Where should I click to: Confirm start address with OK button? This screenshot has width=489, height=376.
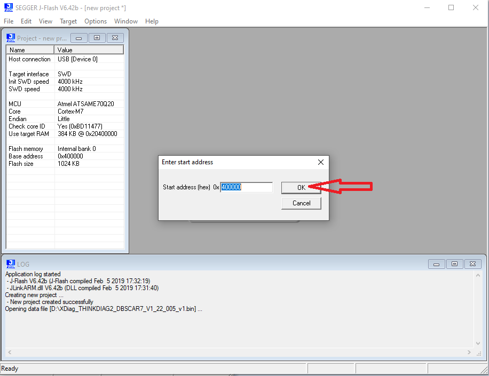pyautogui.click(x=301, y=188)
